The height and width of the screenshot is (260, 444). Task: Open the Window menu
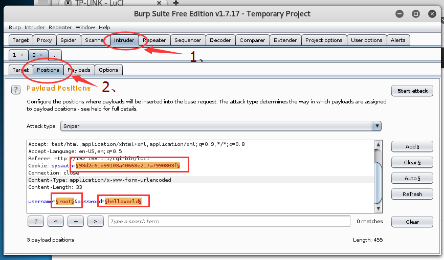[85, 28]
